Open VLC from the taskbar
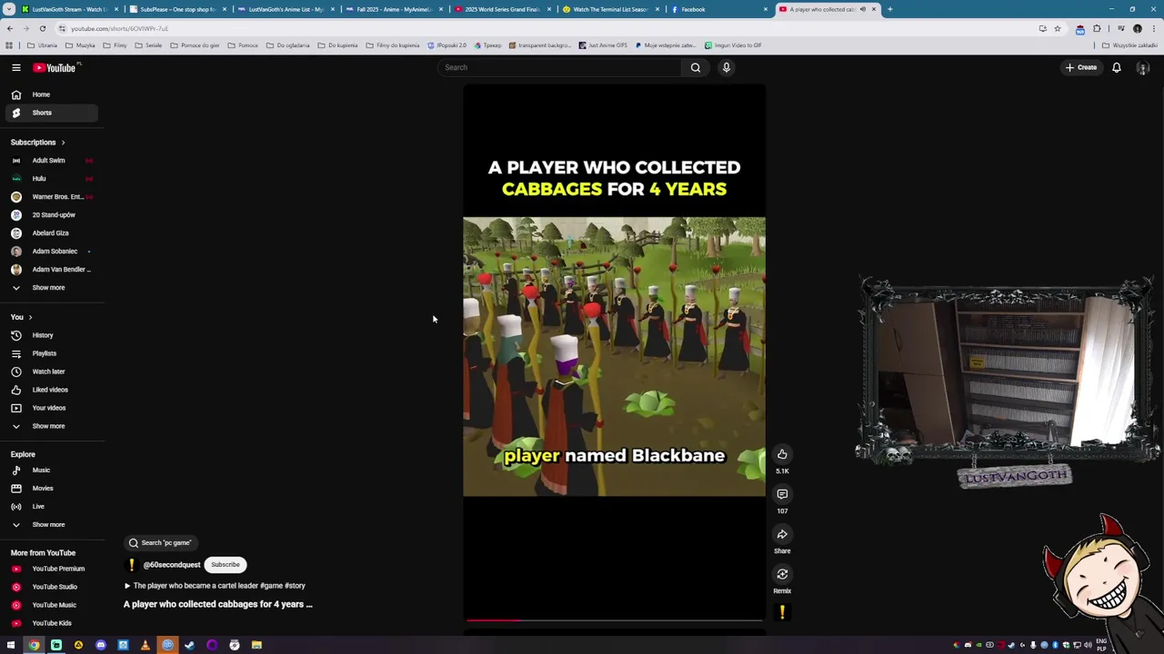1164x654 pixels. [x=145, y=645]
